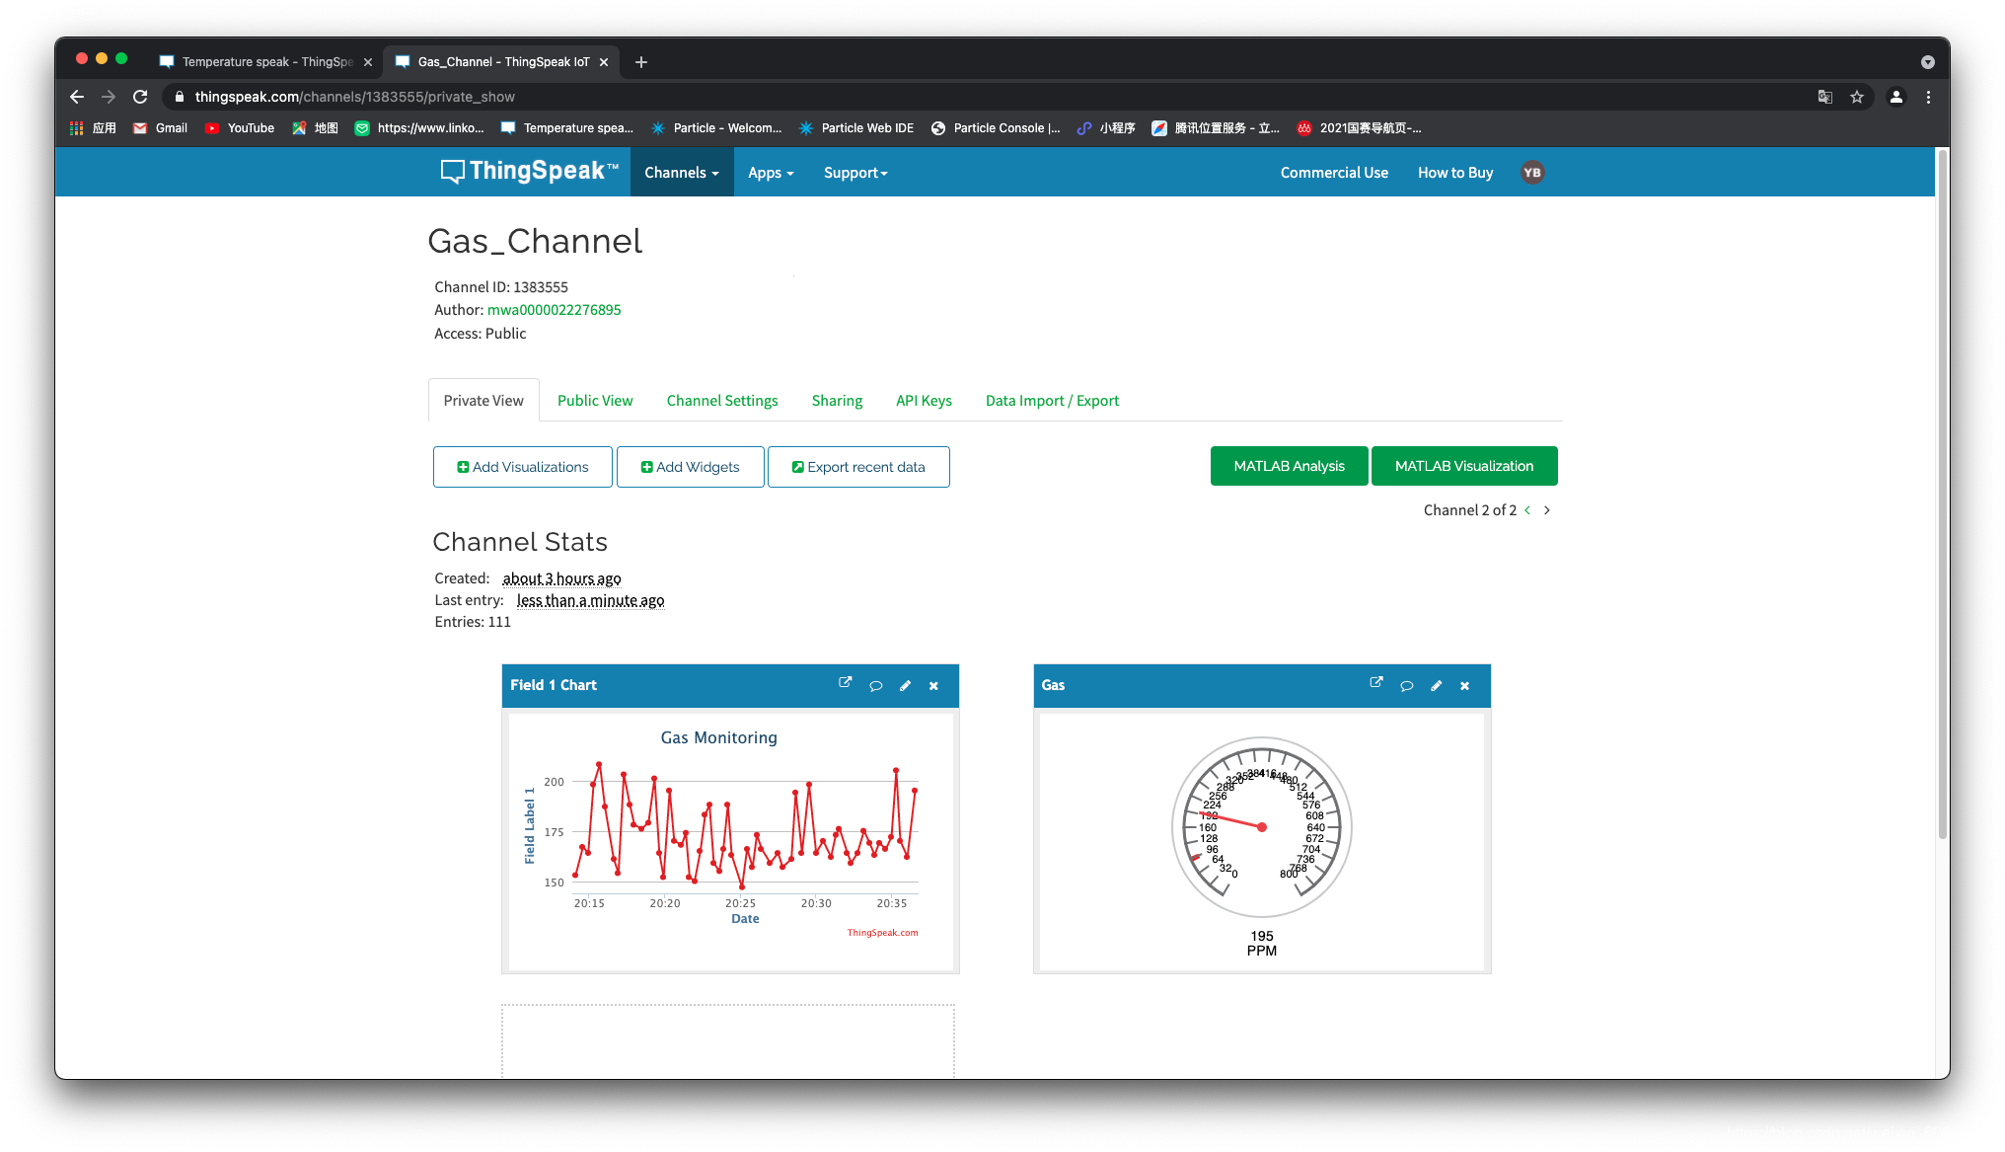Switch to the Public View tab
2005x1152 pixels.
[595, 400]
